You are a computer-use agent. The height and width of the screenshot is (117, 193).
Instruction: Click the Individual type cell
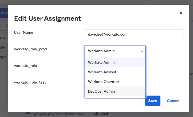(x=100, y=114)
